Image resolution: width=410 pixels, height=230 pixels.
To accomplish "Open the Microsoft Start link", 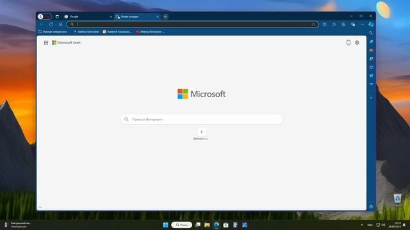I will click(67, 43).
